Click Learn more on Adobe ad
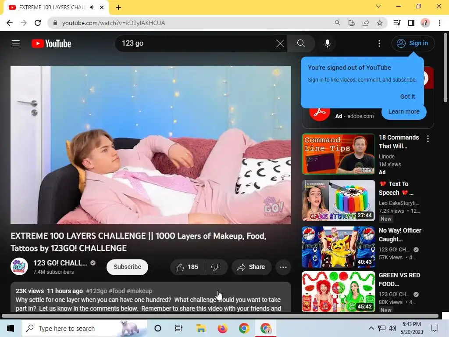 [x=404, y=112]
